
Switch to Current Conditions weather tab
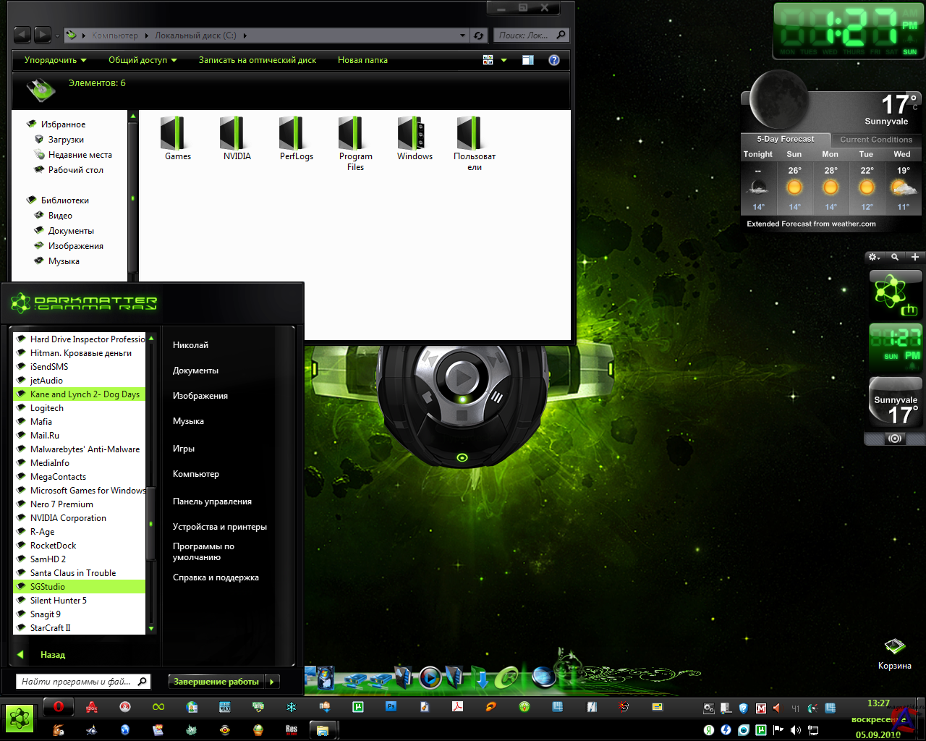[875, 140]
